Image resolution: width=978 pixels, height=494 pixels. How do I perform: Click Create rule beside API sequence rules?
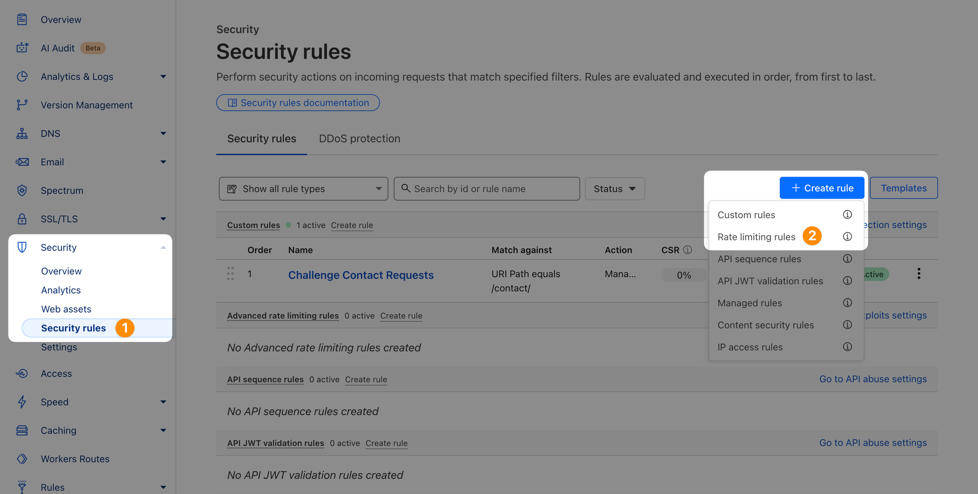click(366, 380)
